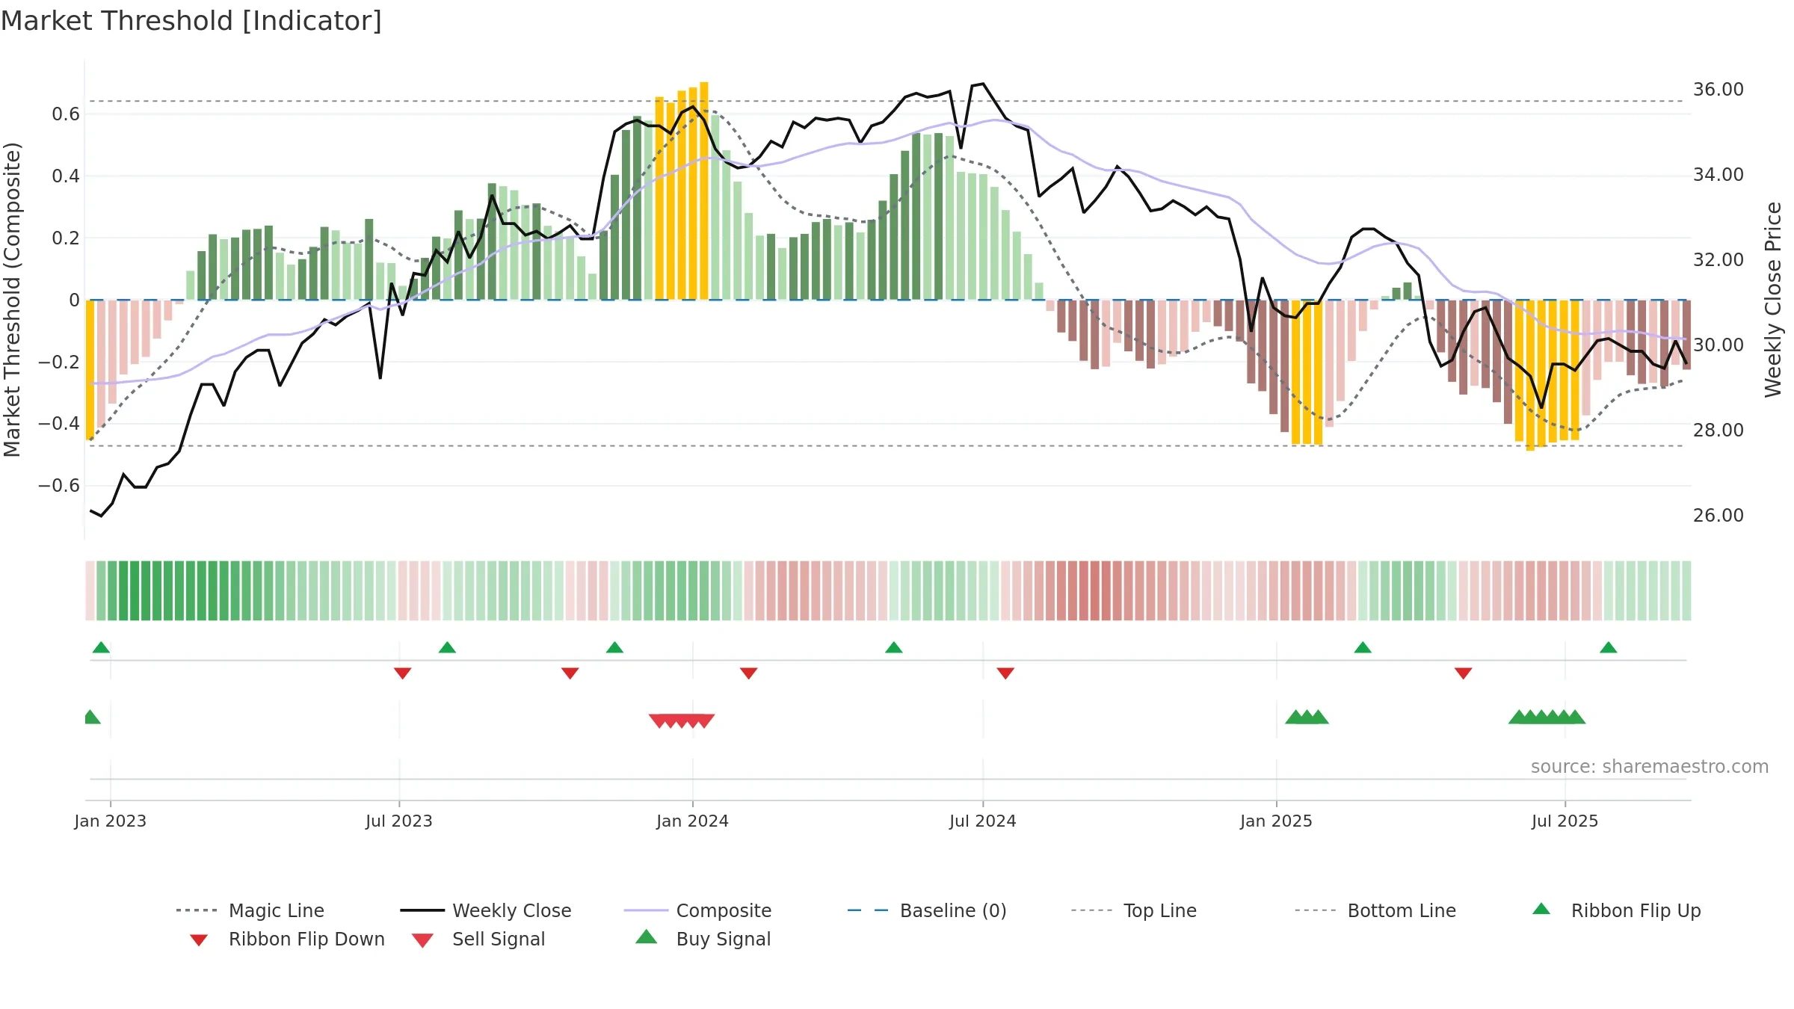Click the Jul 2024 x-axis label
The image size is (1794, 1009).
pyautogui.click(x=983, y=821)
